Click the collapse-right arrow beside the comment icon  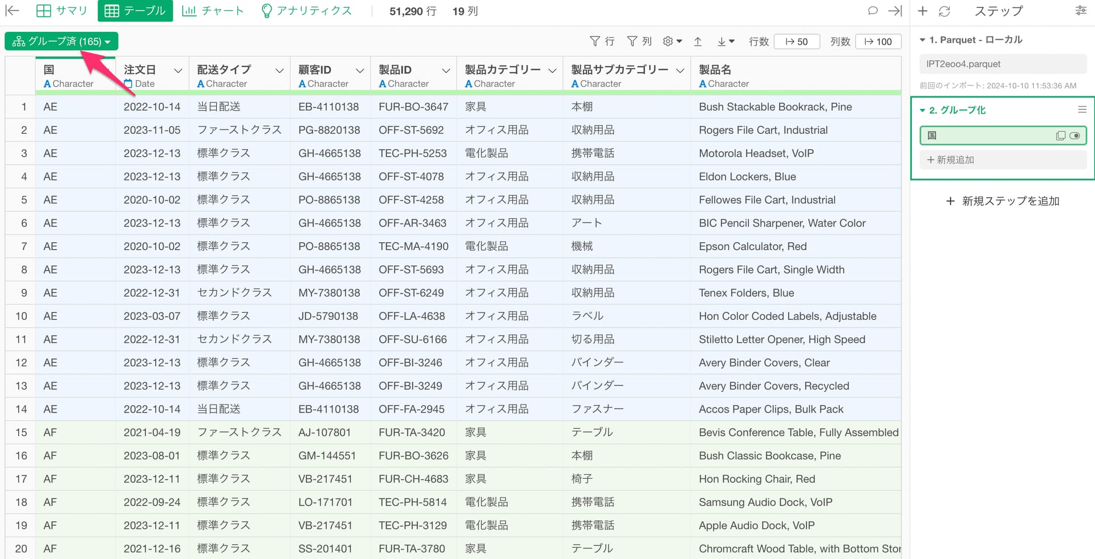coord(895,11)
